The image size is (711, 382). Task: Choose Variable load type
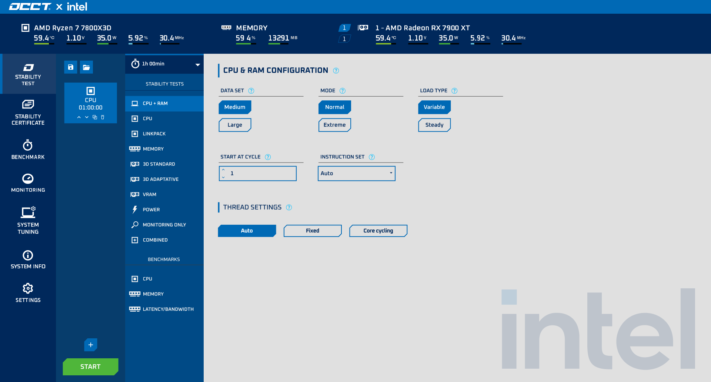pos(434,107)
